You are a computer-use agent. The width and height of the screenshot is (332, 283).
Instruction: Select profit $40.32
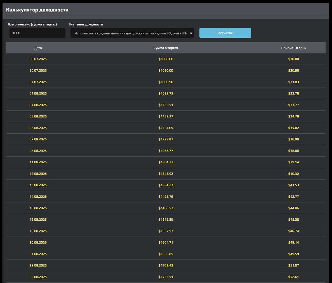pyautogui.click(x=293, y=174)
